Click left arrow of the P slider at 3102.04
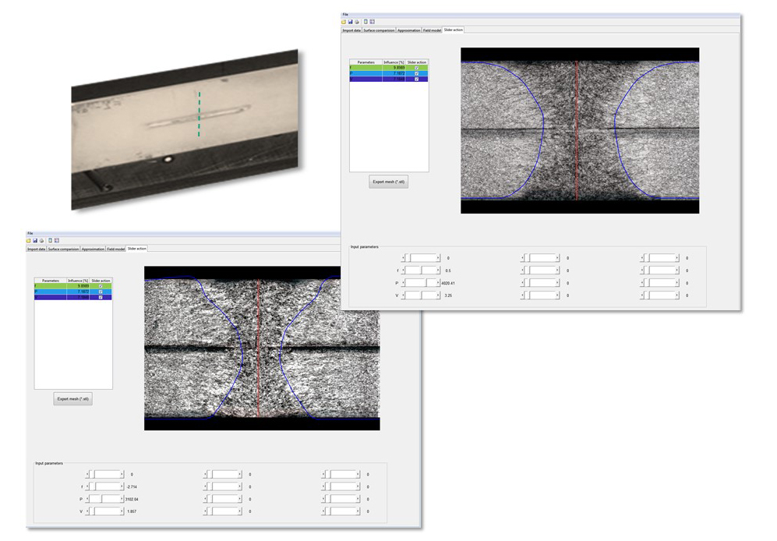 tap(88, 499)
